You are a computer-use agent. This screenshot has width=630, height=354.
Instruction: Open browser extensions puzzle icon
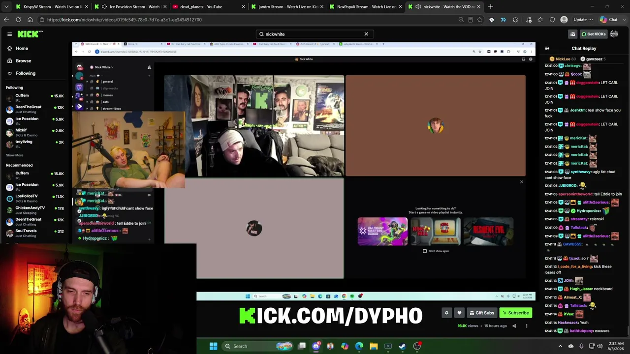[x=515, y=20]
